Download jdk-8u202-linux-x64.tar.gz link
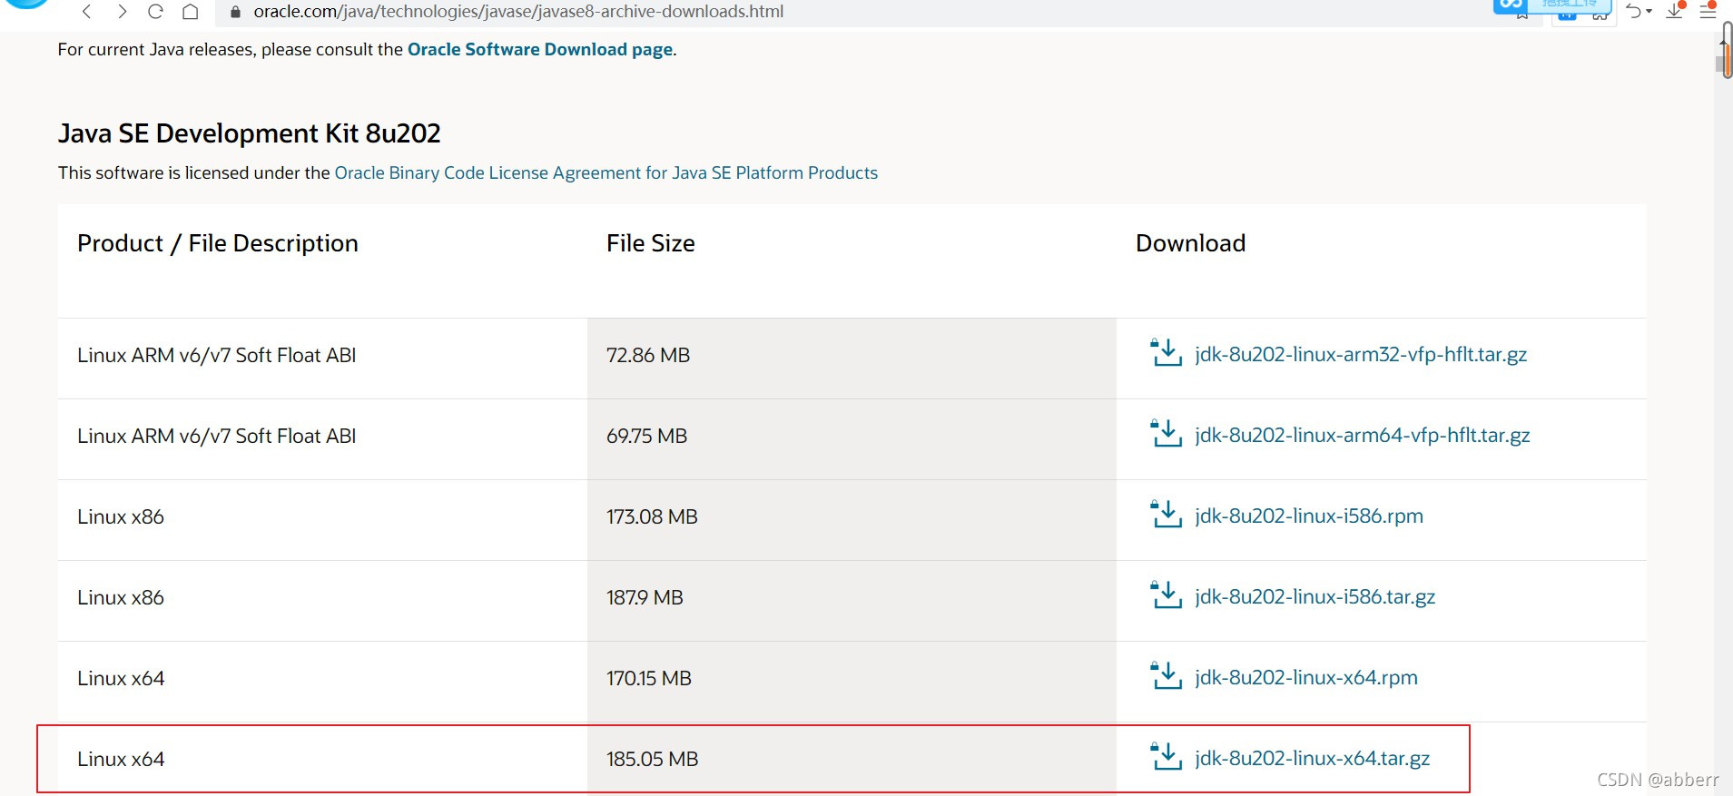The width and height of the screenshot is (1733, 796). click(x=1313, y=758)
